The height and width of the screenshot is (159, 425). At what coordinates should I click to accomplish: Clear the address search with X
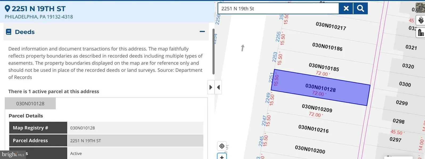pos(346,8)
